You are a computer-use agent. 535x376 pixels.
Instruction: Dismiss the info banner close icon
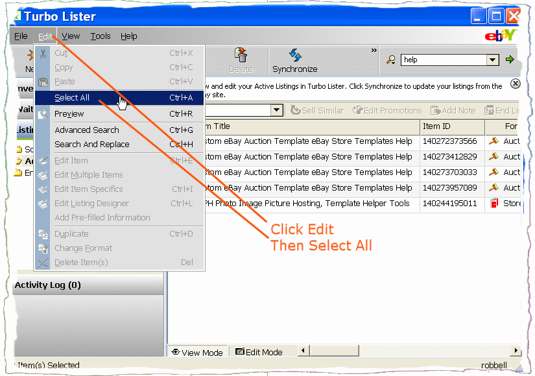click(515, 84)
